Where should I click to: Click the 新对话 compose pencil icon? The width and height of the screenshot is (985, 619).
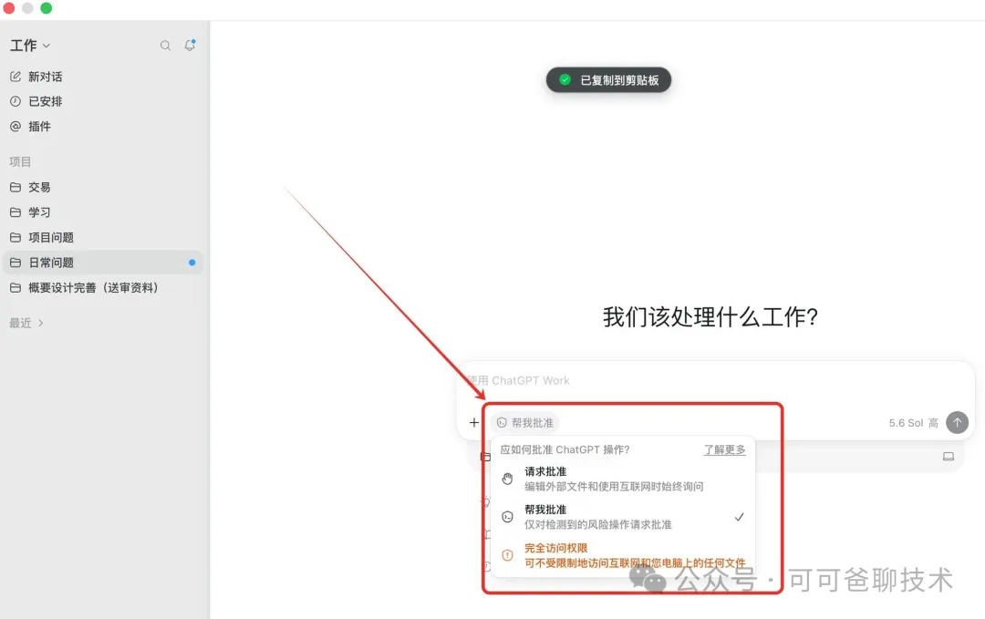[x=16, y=77]
